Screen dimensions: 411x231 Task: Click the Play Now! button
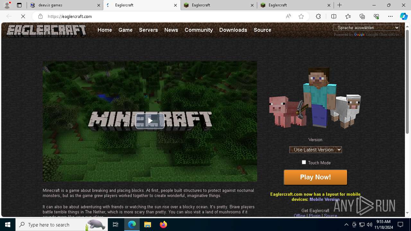pos(315,177)
